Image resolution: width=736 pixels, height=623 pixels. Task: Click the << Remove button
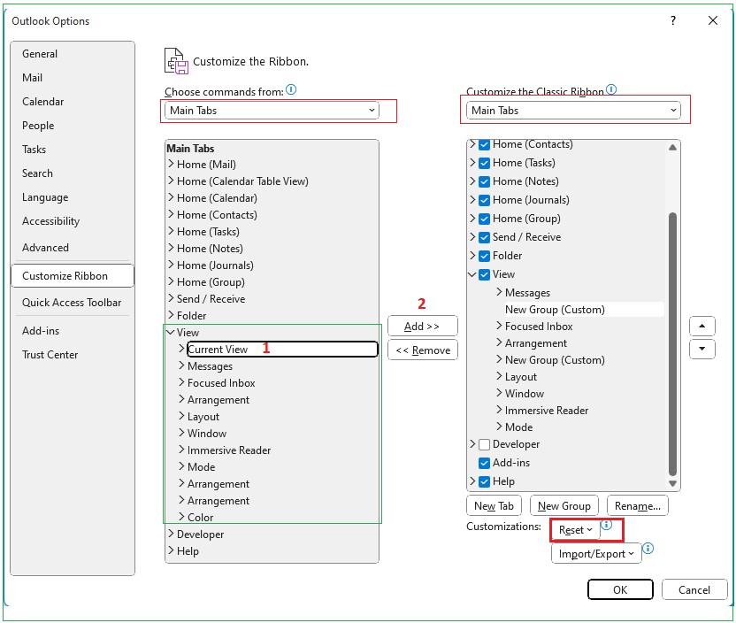[x=423, y=350]
